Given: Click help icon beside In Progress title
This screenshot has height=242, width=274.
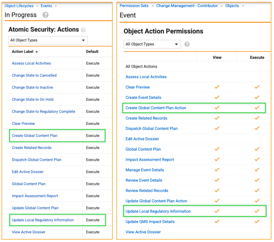Looking at the screenshot, I should 46,15.
